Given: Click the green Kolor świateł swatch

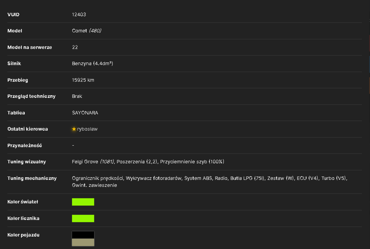Looking at the screenshot, I should pyautogui.click(x=83, y=202).
